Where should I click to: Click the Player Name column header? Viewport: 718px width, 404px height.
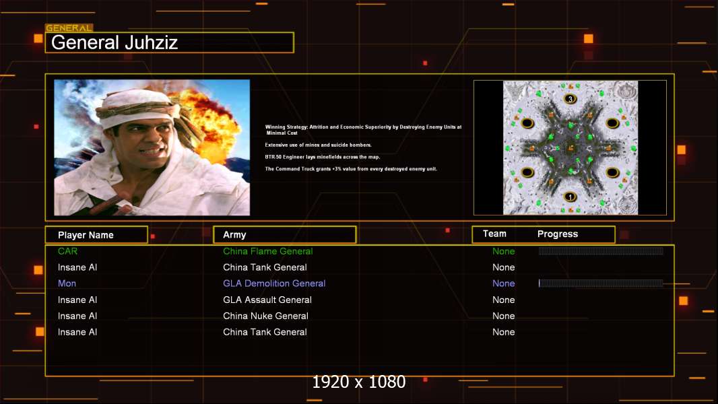[96, 235]
